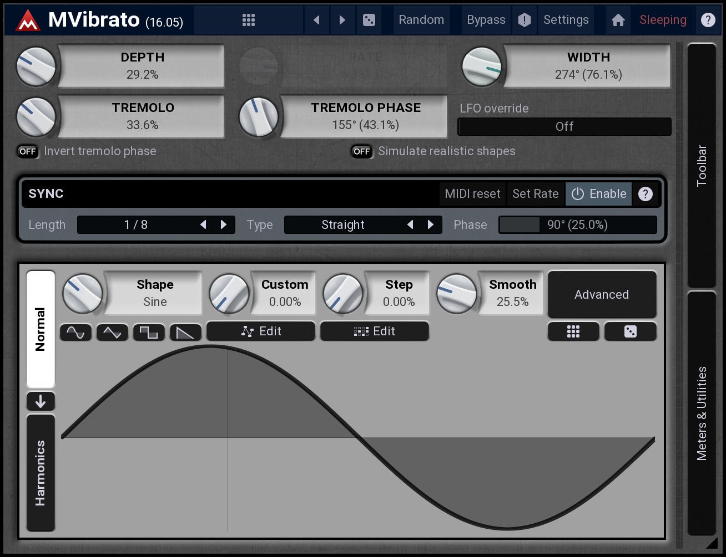This screenshot has width=726, height=557.
Task: Click the exclamation panic icon next to Bypass
Action: 525,20
